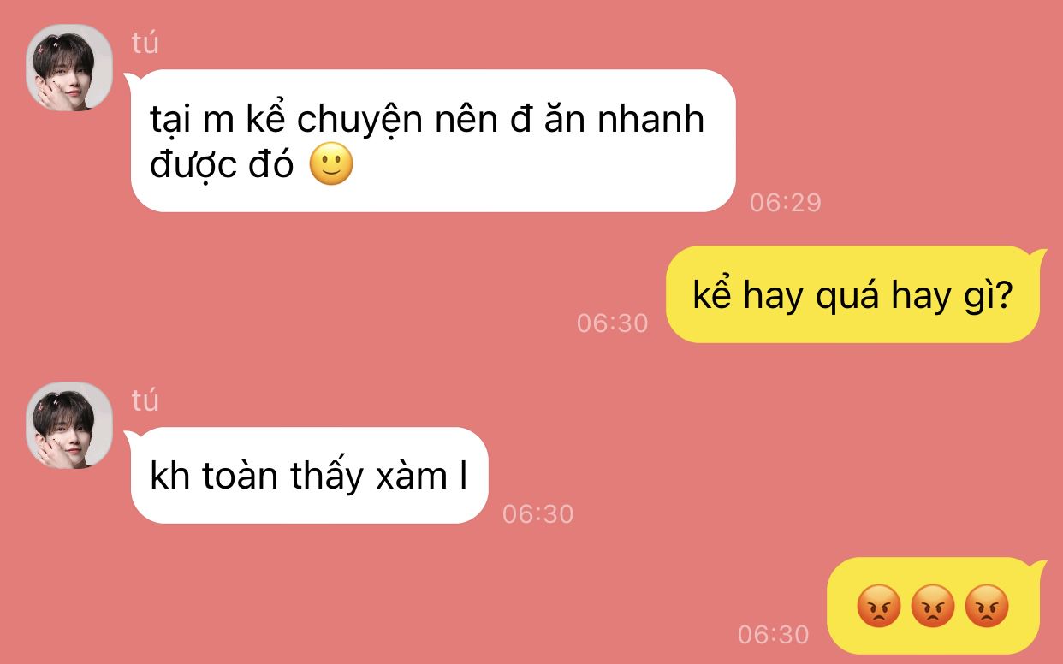Open tú's avatar beside 'kh toàn thấy xàm l'
This screenshot has width=1063, height=664.
(x=69, y=425)
